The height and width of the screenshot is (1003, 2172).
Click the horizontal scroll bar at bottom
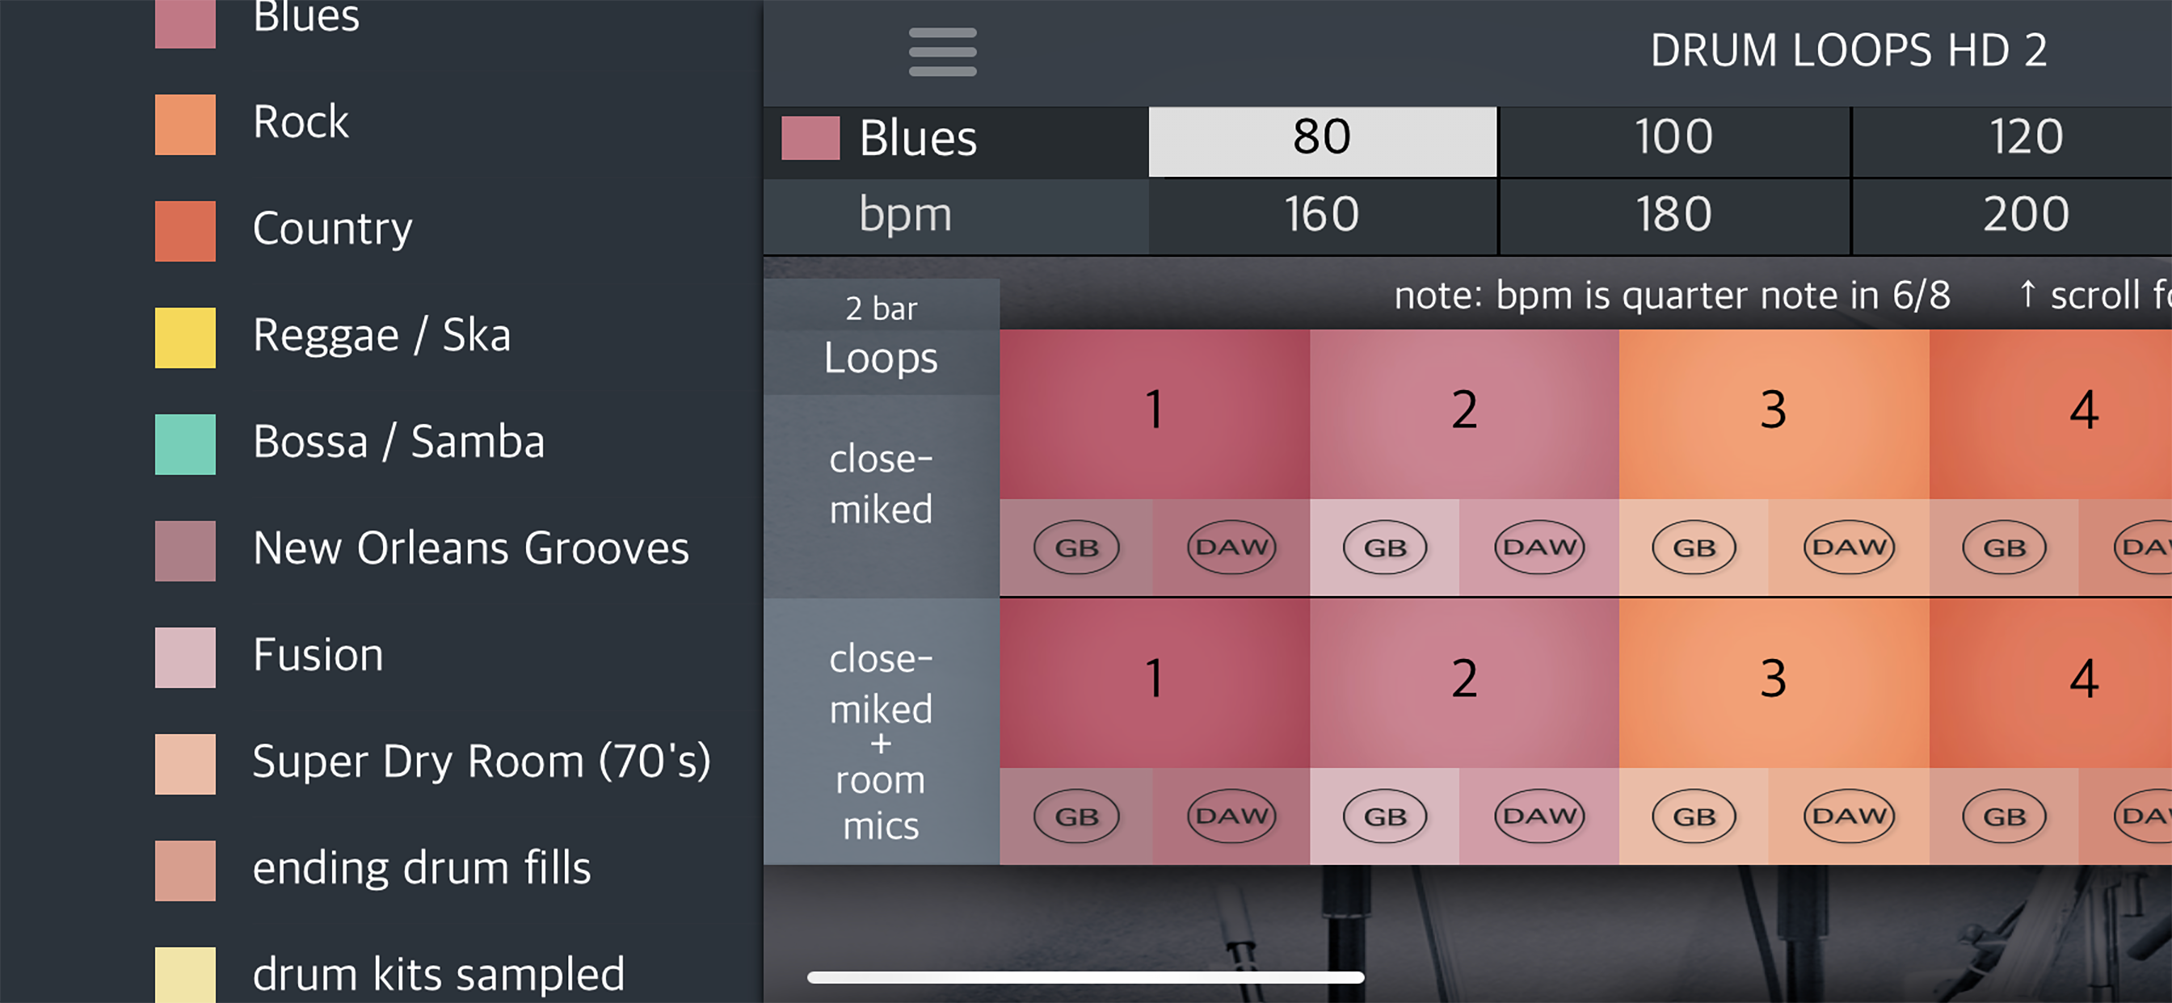[x=1085, y=978]
